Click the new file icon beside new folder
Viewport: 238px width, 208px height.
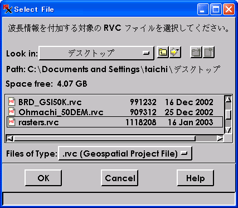(x=208, y=53)
